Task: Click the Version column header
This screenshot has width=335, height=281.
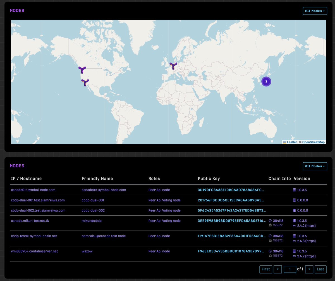Action: [x=302, y=179]
